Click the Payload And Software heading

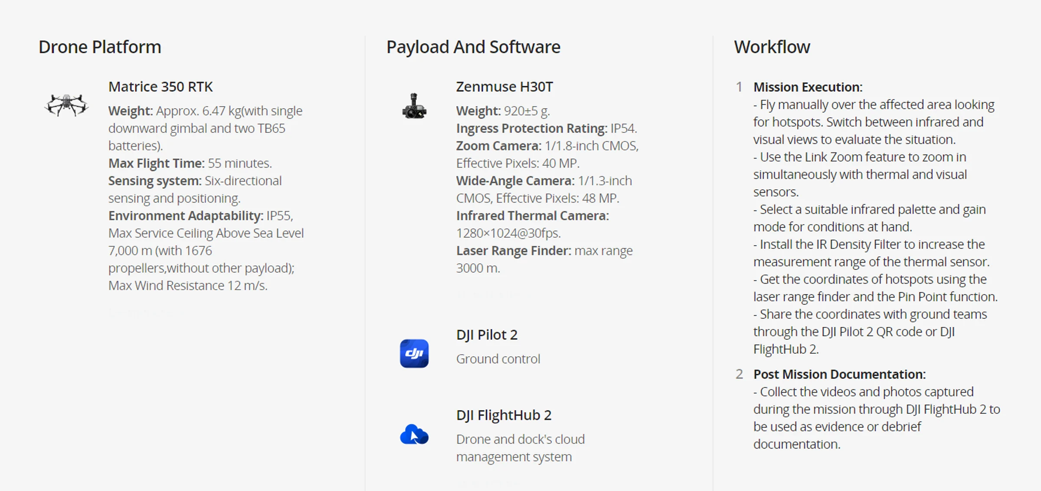point(473,47)
